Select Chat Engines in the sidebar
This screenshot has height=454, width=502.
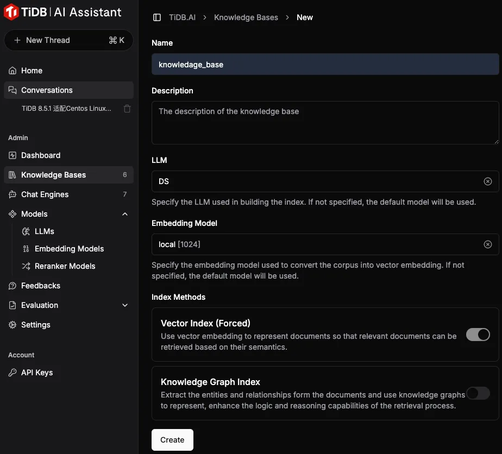45,194
